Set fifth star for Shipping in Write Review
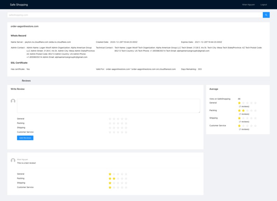The height and width of the screenshot is (201, 277). pyautogui.click(x=126, y=128)
